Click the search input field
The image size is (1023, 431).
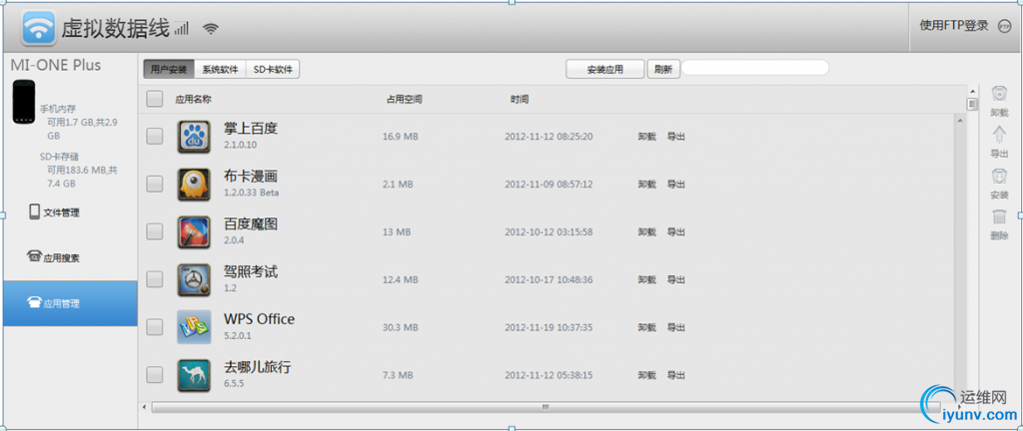tap(755, 68)
